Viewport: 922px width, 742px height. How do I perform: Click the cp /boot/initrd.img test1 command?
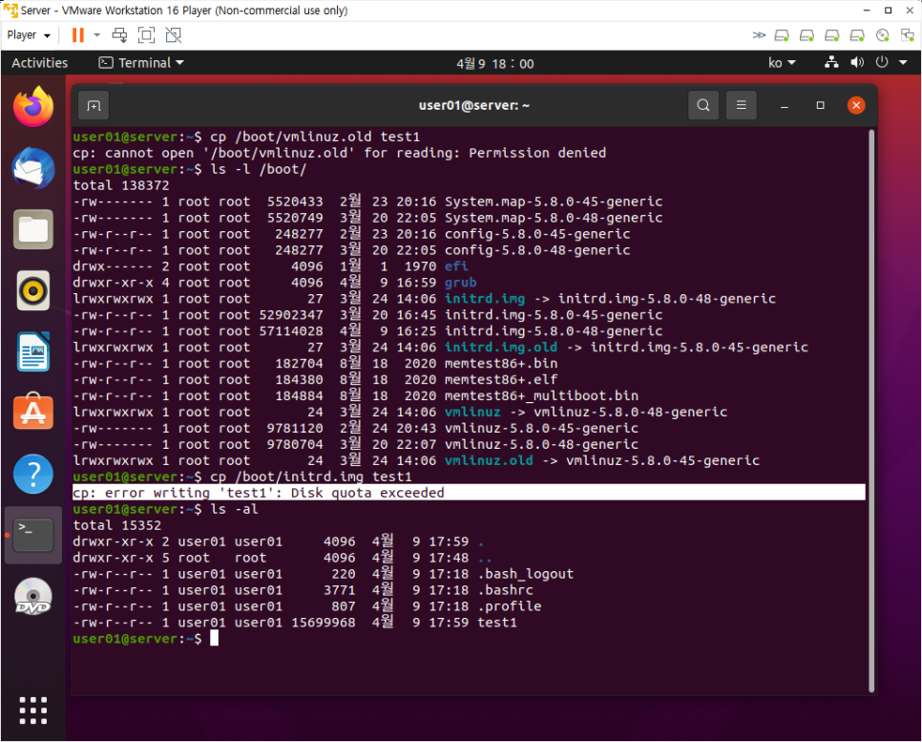pos(311,477)
